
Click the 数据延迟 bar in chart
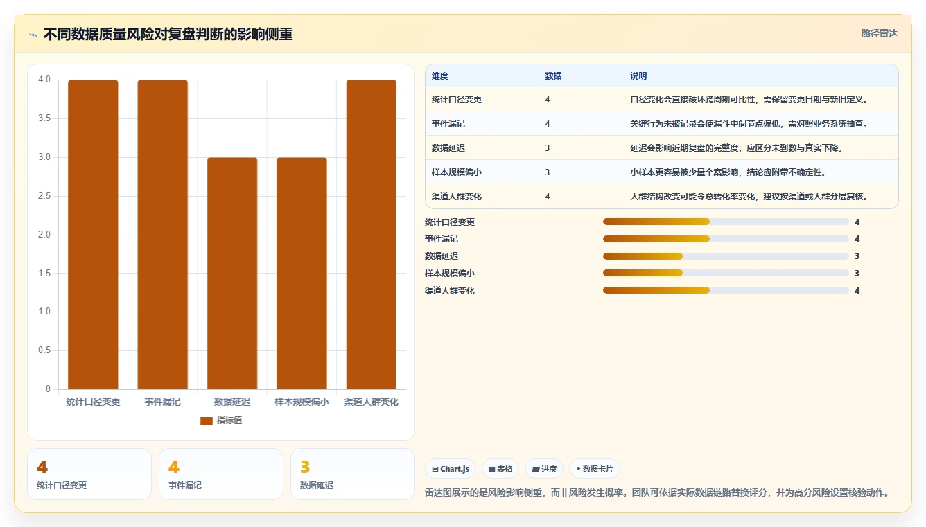click(232, 274)
